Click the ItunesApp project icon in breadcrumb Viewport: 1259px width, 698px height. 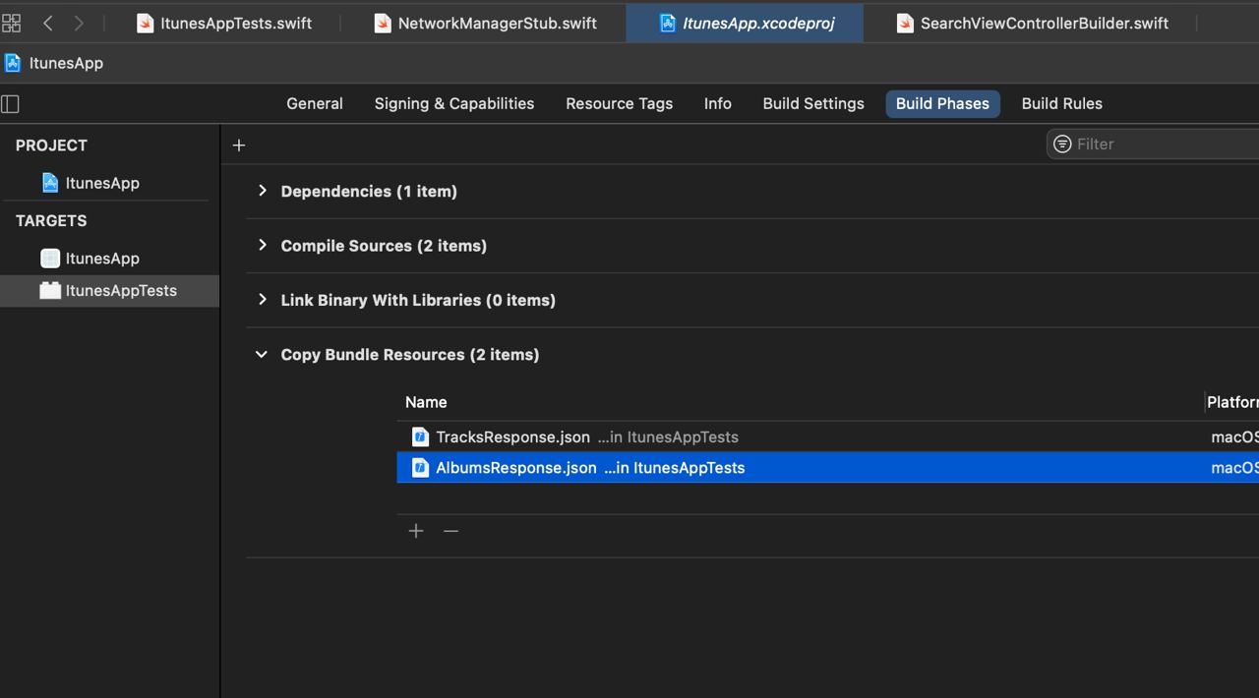pyautogui.click(x=13, y=63)
